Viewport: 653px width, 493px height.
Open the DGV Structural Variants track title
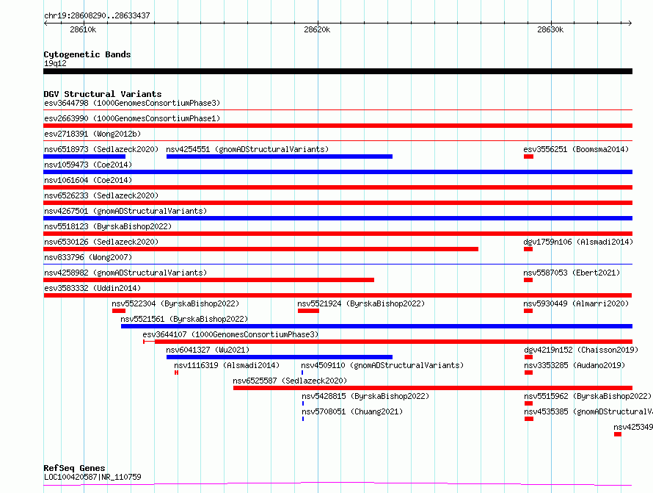(103, 94)
